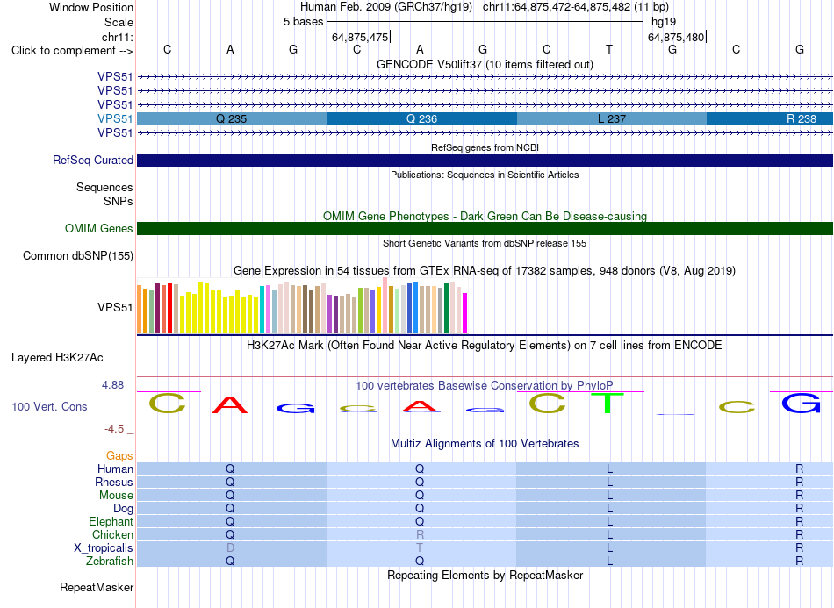Click '100 vertebrates Basewise Conservation by PhyloP'

tap(485, 385)
